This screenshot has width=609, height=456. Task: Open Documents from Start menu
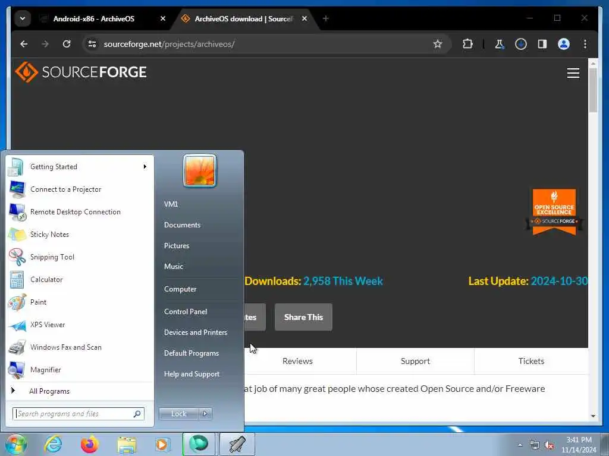(x=182, y=225)
